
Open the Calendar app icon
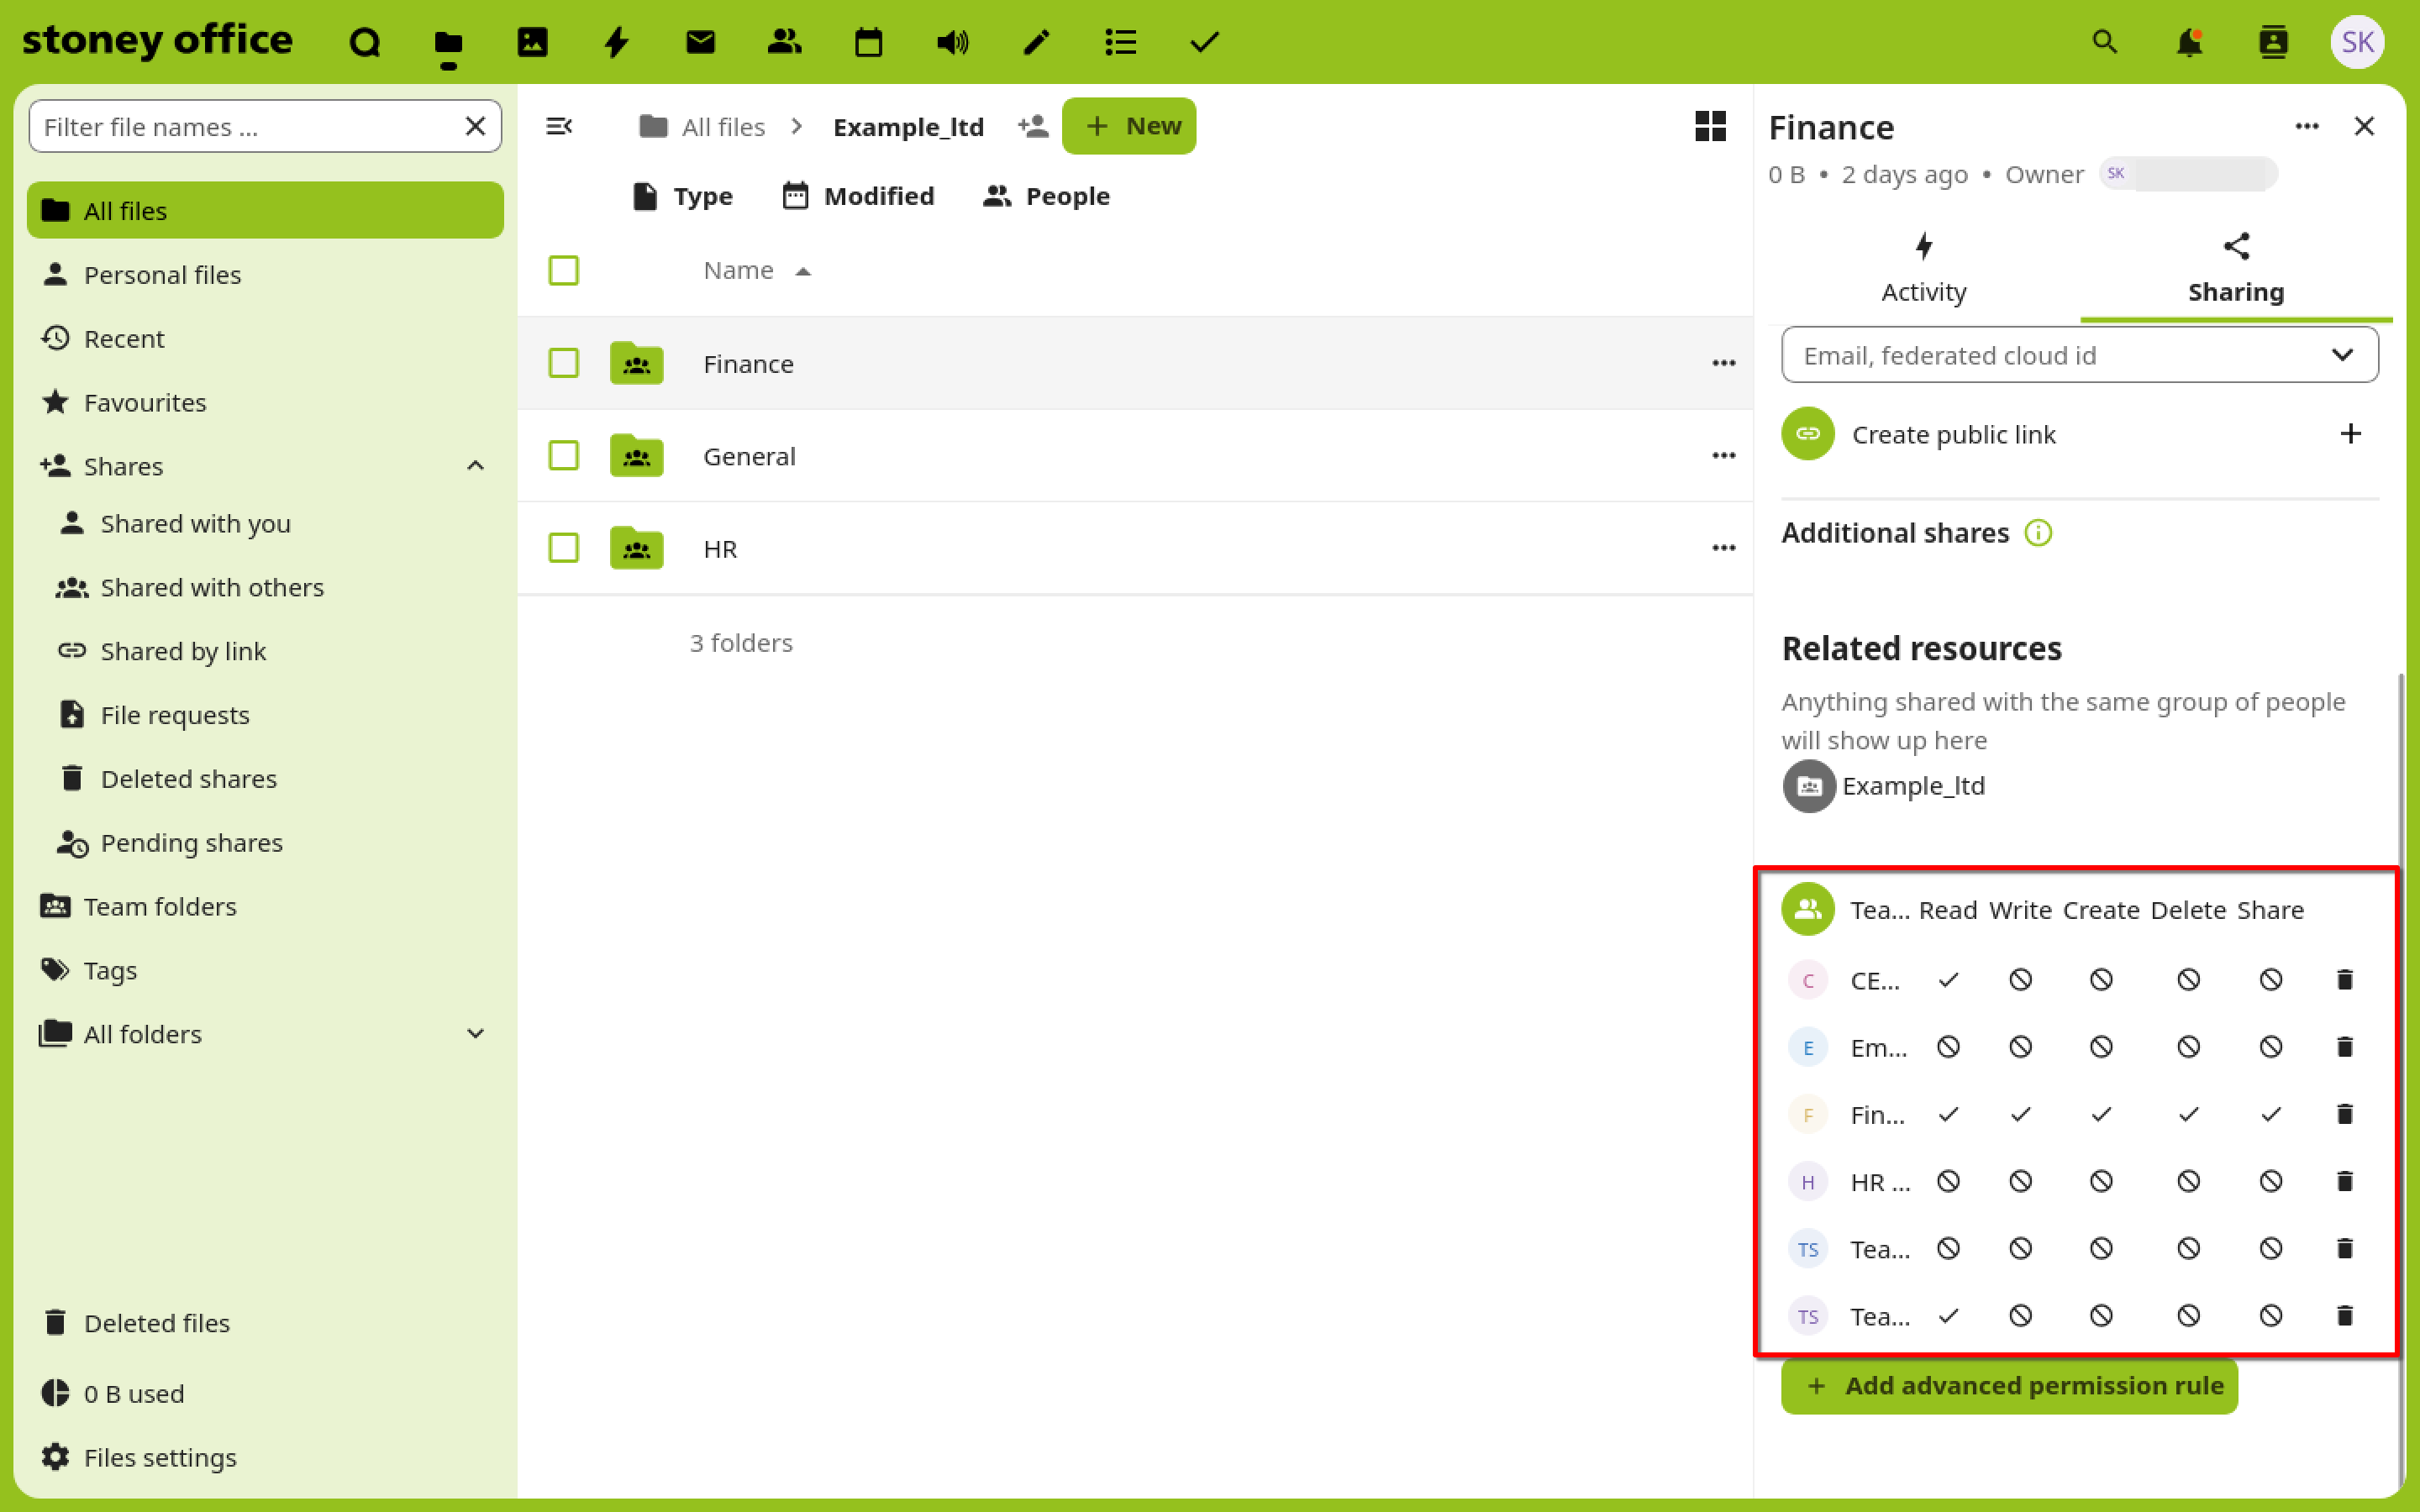pos(868,42)
